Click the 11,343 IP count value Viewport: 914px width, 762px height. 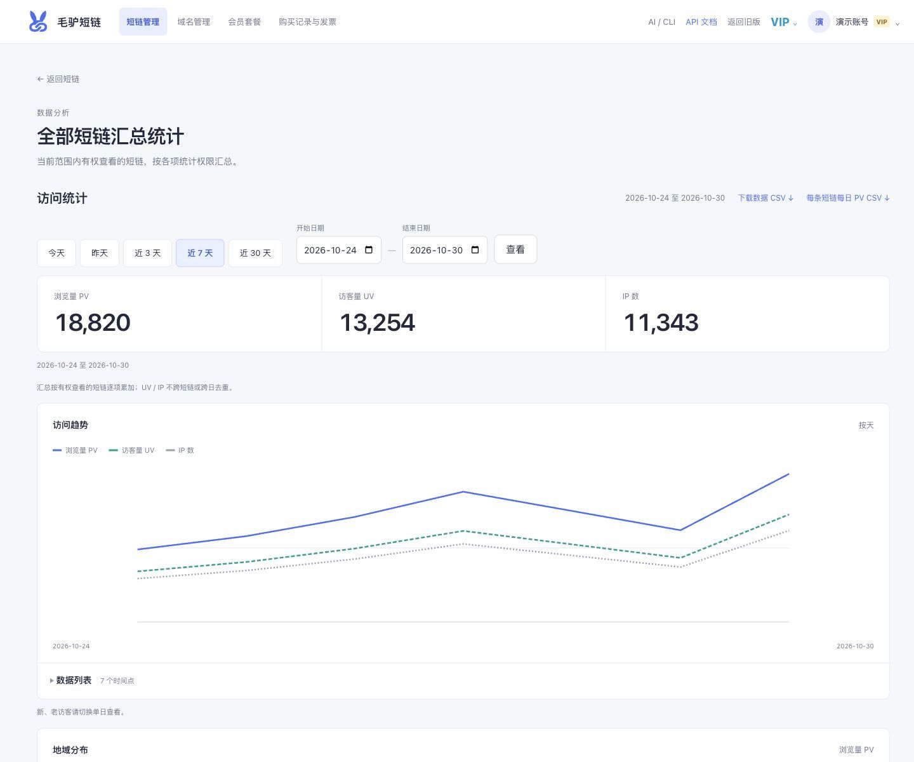661,323
